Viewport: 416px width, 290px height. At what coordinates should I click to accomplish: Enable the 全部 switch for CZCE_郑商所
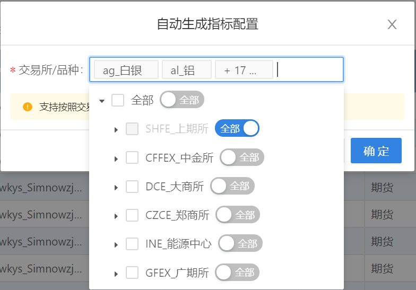point(238,214)
